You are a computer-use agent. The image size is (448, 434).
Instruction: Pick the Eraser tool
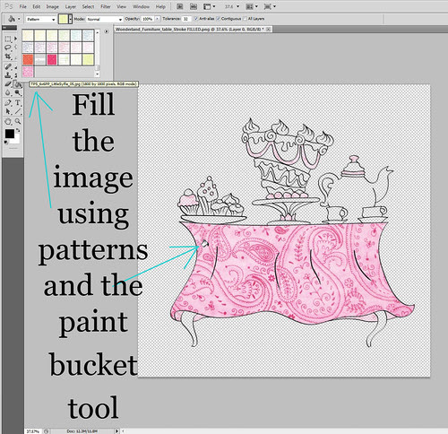tap(8, 84)
